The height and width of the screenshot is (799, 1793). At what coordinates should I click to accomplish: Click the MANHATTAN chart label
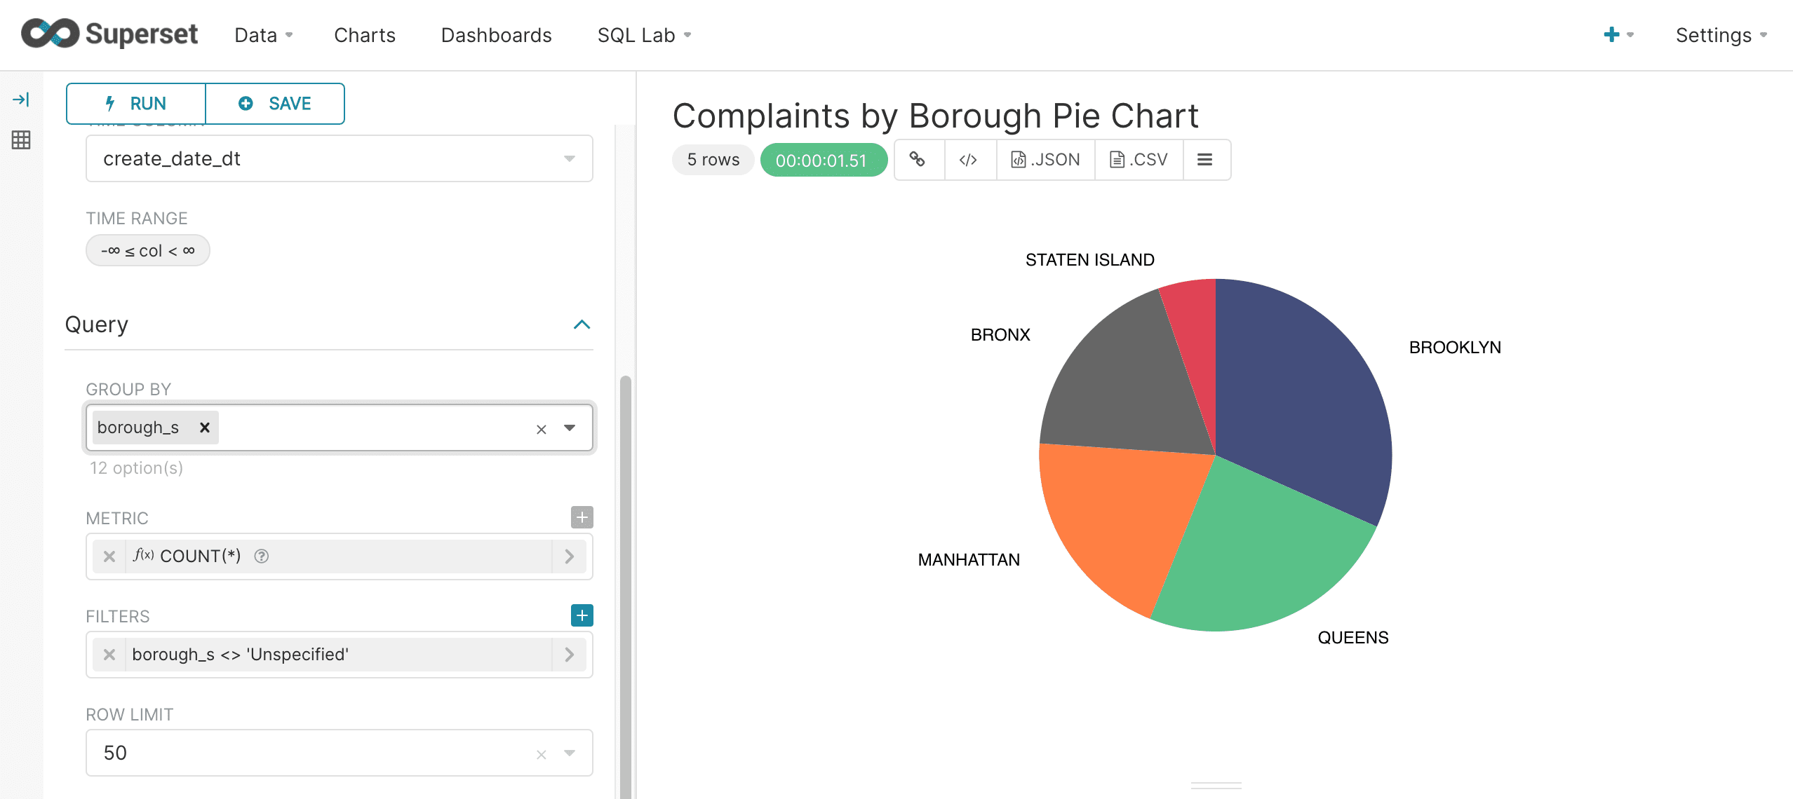coord(969,560)
